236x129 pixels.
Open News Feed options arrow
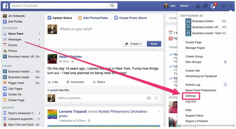[x=39, y=33]
